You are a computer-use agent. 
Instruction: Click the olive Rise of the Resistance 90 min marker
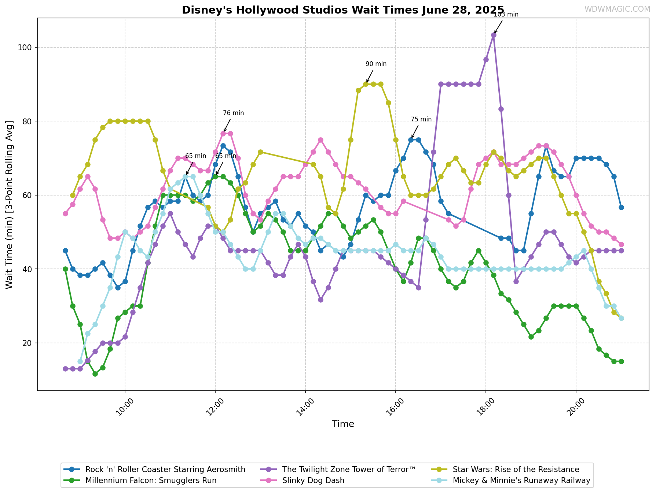tap(366, 84)
